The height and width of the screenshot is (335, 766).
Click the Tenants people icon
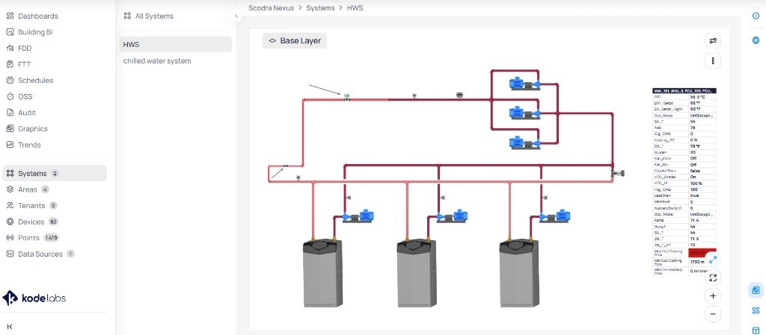click(10, 205)
